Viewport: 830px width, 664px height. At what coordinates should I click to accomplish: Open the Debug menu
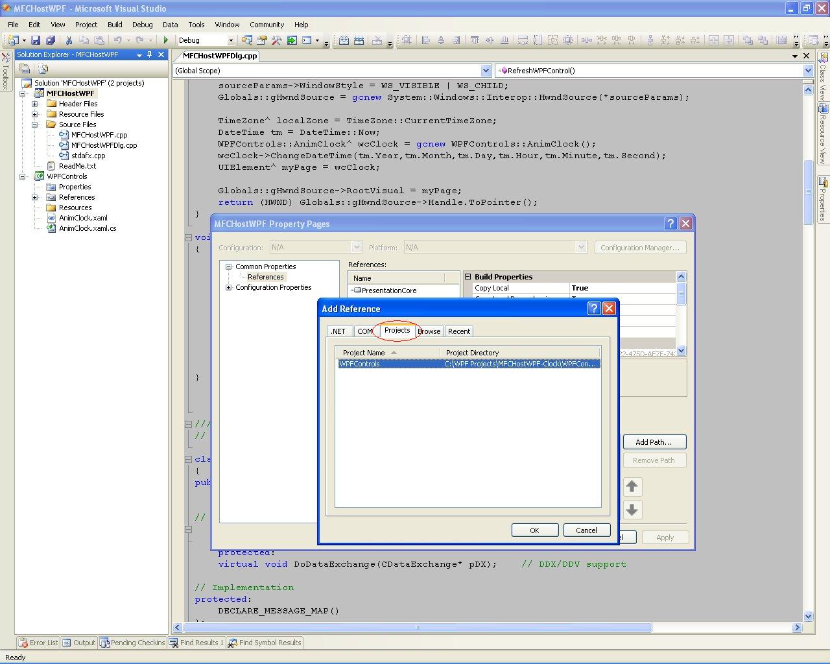pyautogui.click(x=143, y=25)
